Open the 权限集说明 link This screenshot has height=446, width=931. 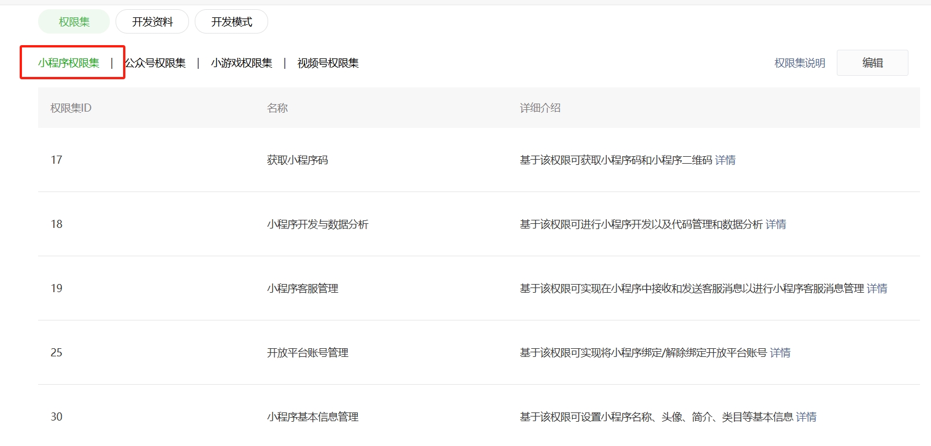800,63
